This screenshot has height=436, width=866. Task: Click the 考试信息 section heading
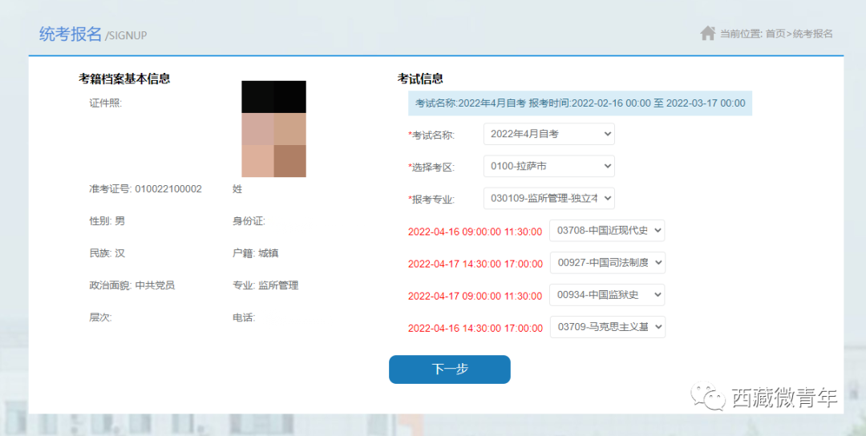click(x=420, y=79)
